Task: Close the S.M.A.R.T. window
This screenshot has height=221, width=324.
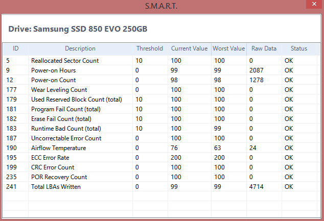Action: point(314,4)
